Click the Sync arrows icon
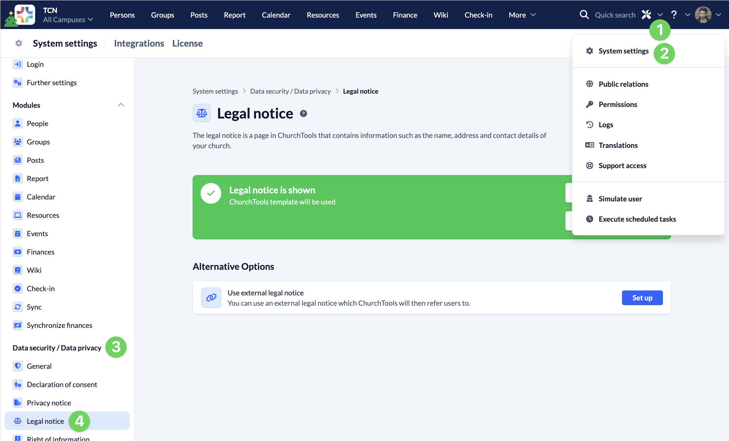729x441 pixels. coord(18,307)
